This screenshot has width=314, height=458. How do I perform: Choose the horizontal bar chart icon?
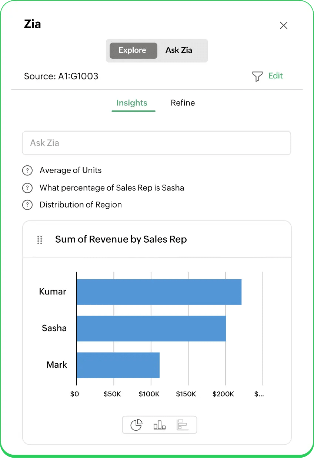pyautogui.click(x=182, y=425)
